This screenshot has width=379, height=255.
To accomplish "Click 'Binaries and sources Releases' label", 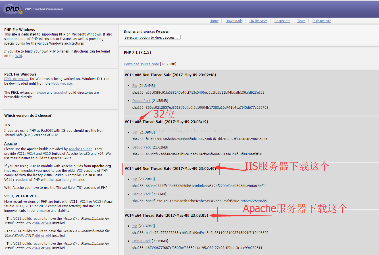I will click(146, 32).
